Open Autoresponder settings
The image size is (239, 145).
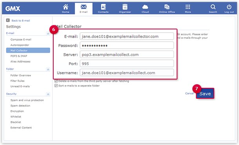pos(20,45)
